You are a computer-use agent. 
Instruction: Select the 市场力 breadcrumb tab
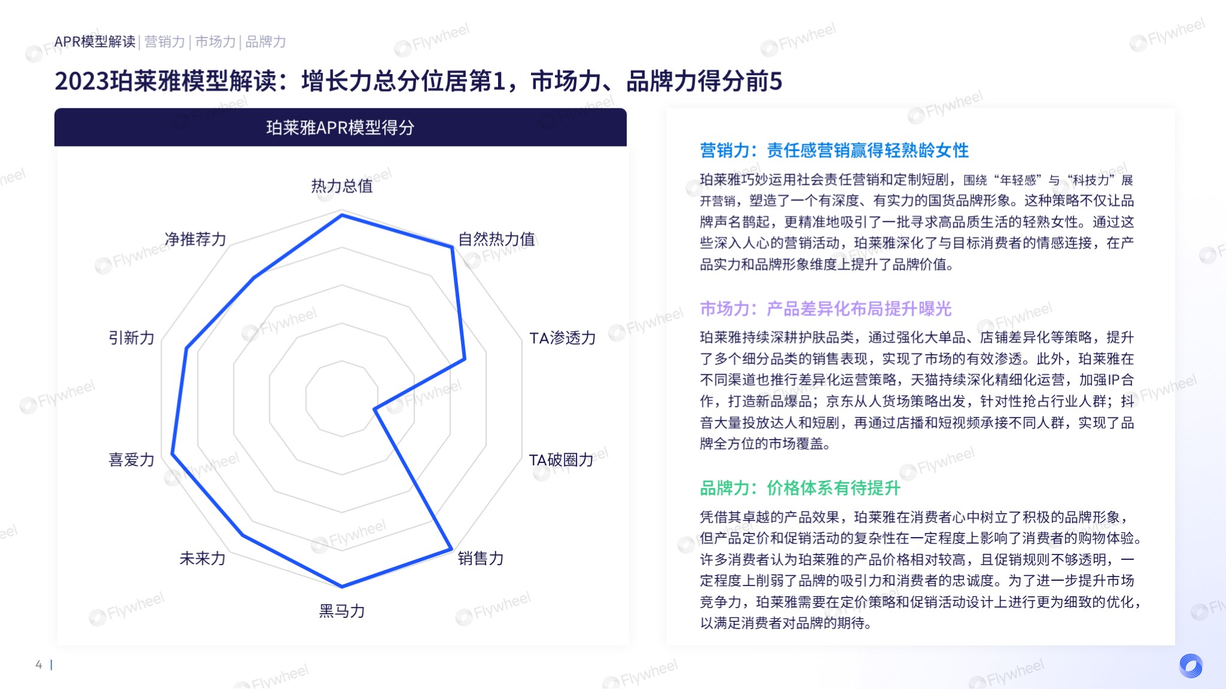click(x=216, y=42)
